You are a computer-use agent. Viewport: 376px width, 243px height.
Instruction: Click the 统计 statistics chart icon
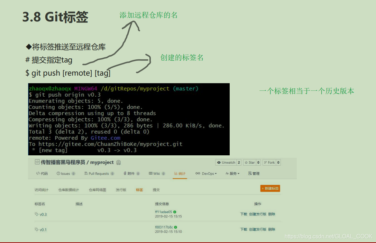175,174
